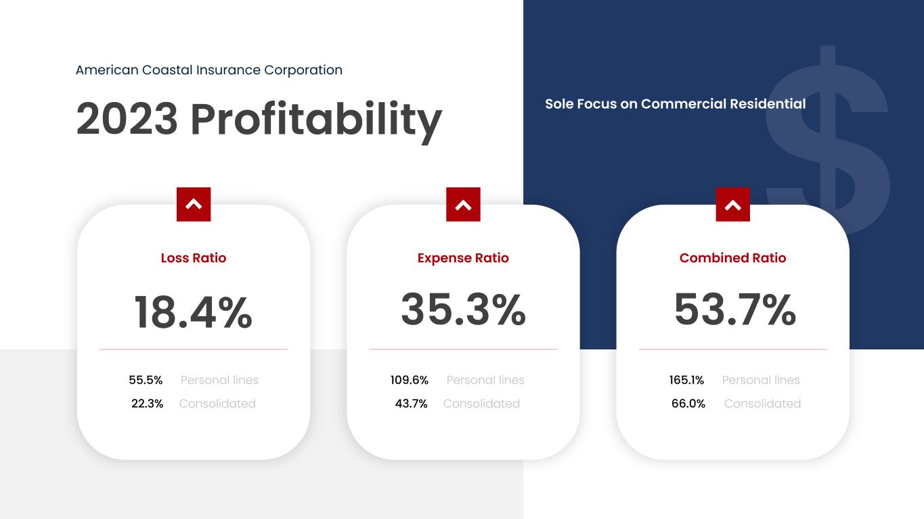Click the large dollar sign watermark
Image resolution: width=924 pixels, height=519 pixels.
(x=829, y=135)
